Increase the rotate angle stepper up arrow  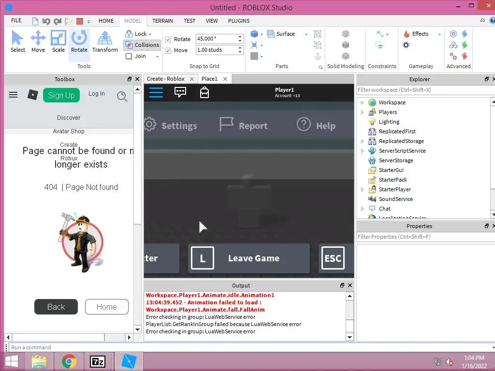[240, 37]
